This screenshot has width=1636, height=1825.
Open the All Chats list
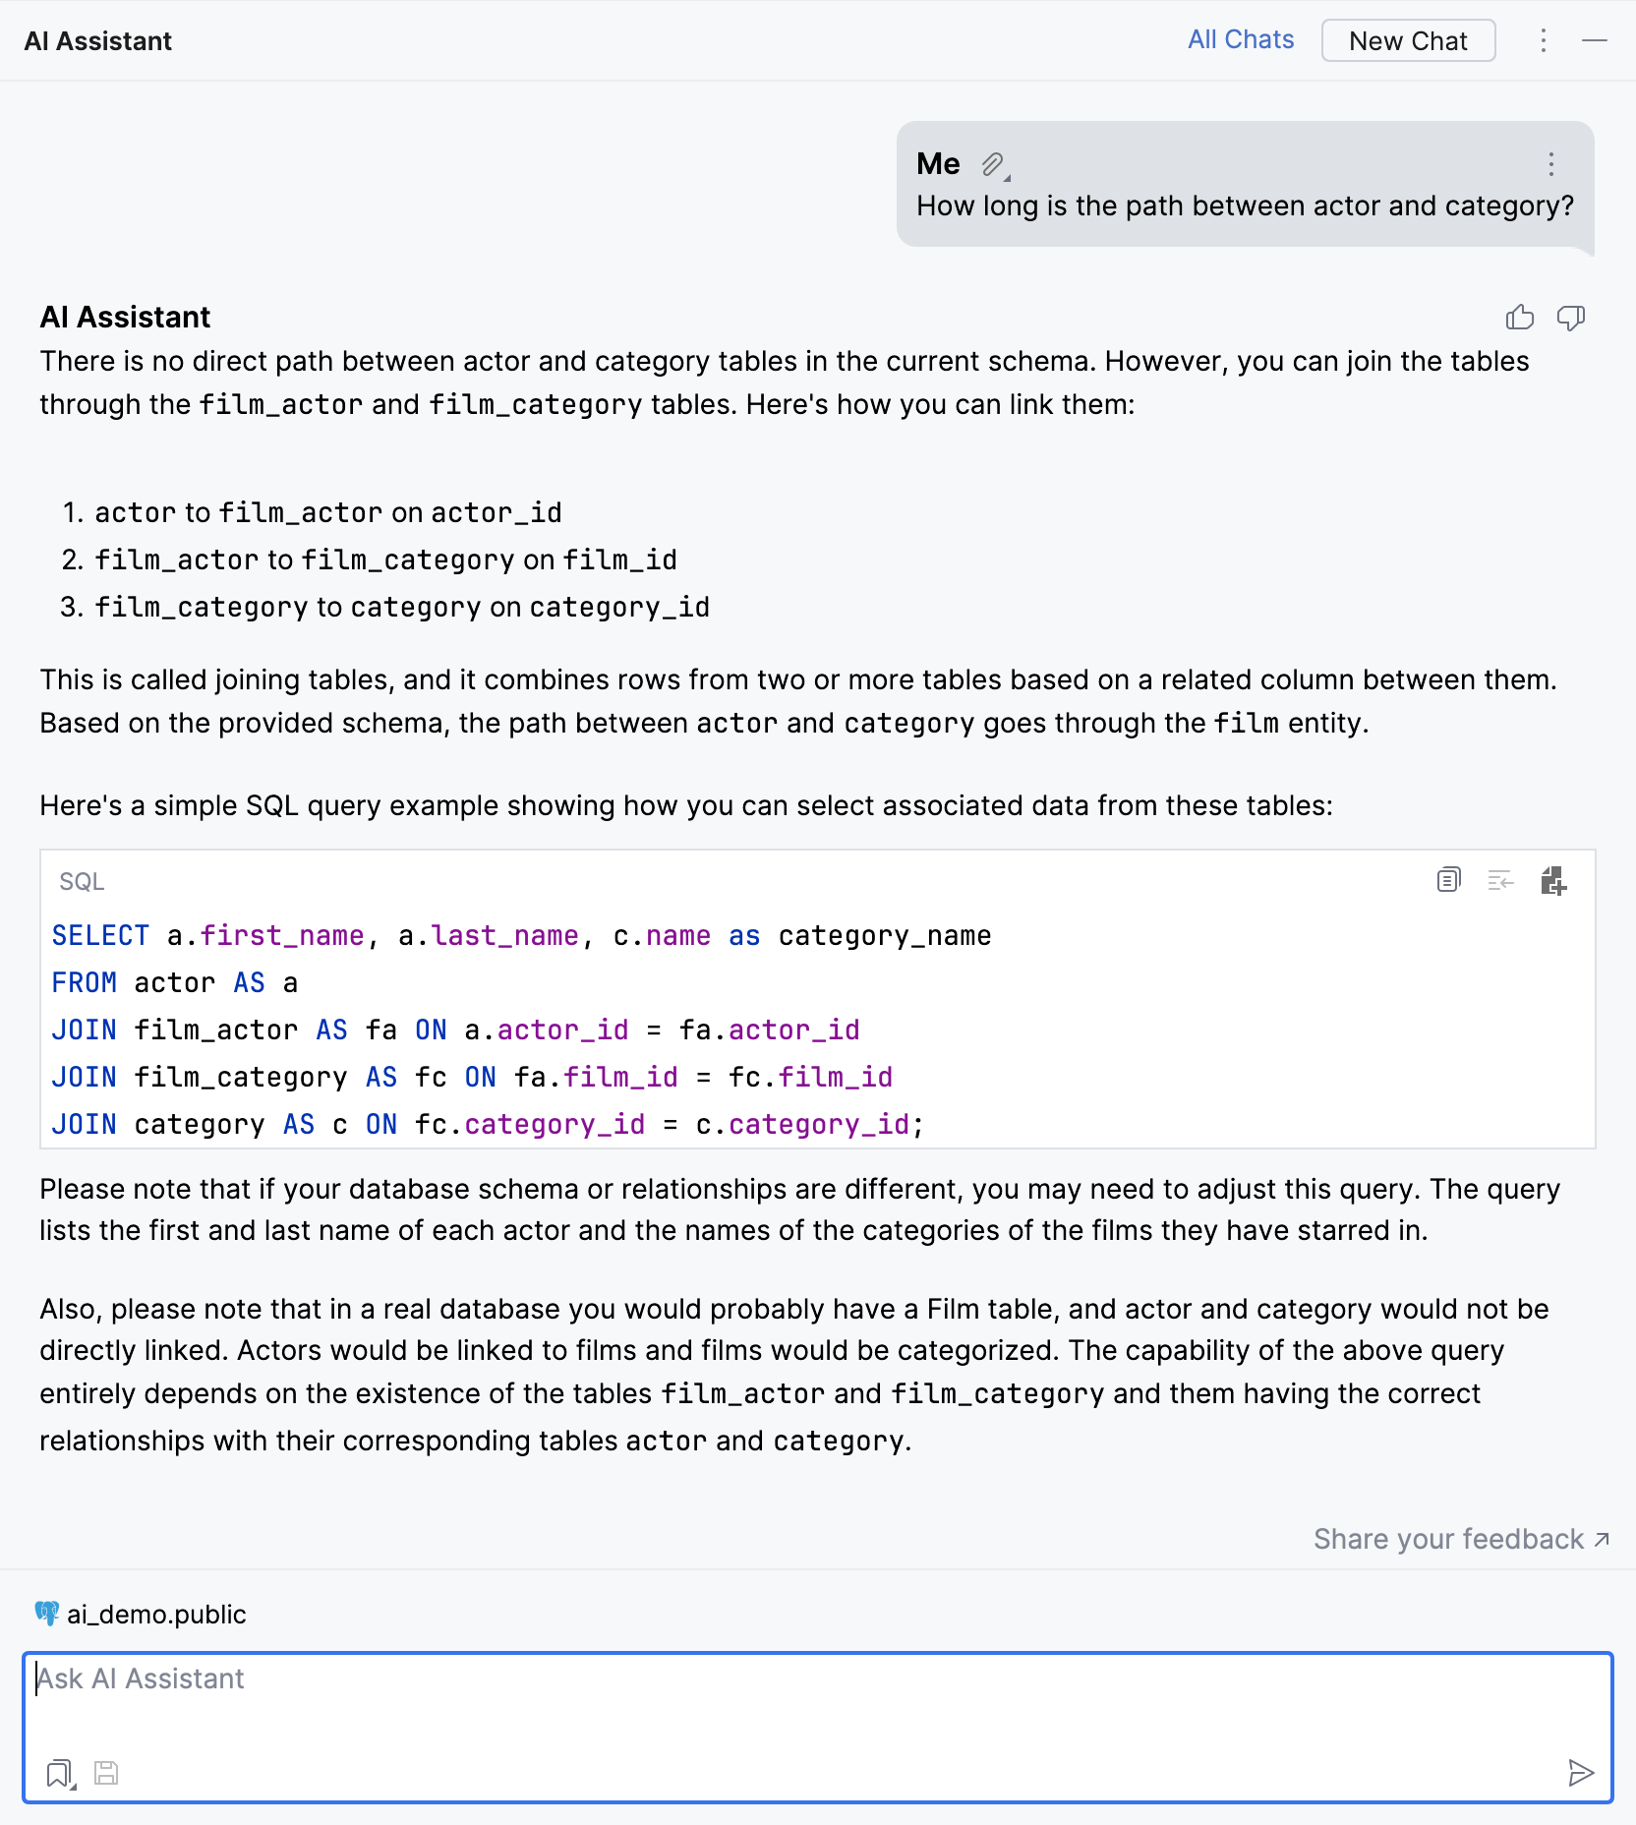click(x=1241, y=40)
